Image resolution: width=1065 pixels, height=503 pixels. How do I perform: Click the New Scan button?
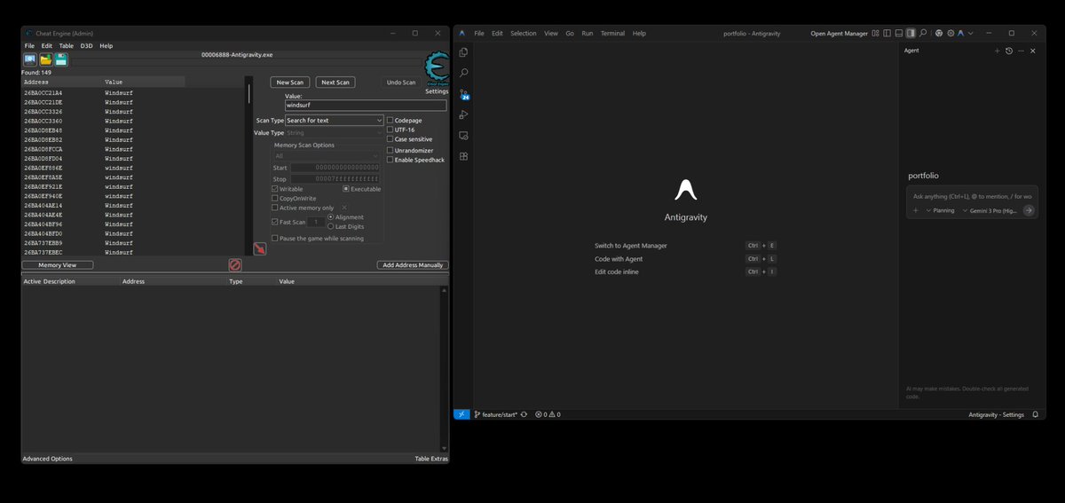[290, 83]
